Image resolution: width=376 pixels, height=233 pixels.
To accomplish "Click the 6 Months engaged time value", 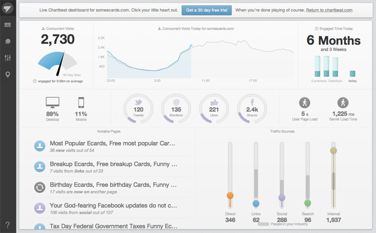I will point(334,40).
